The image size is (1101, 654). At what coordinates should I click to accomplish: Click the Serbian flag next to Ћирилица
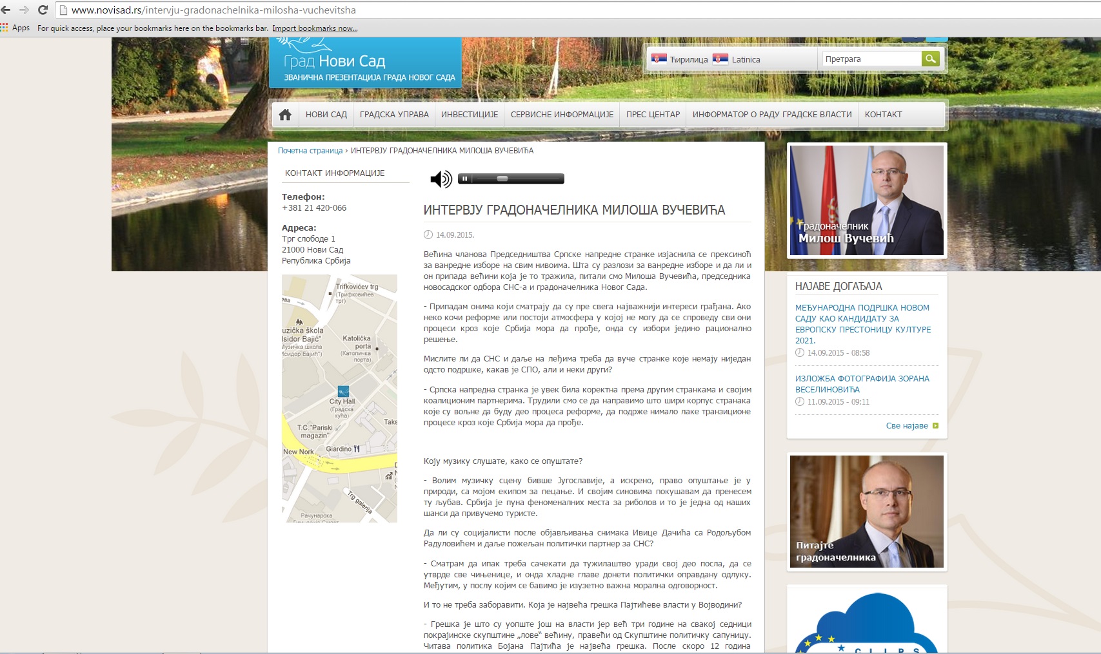(x=659, y=59)
